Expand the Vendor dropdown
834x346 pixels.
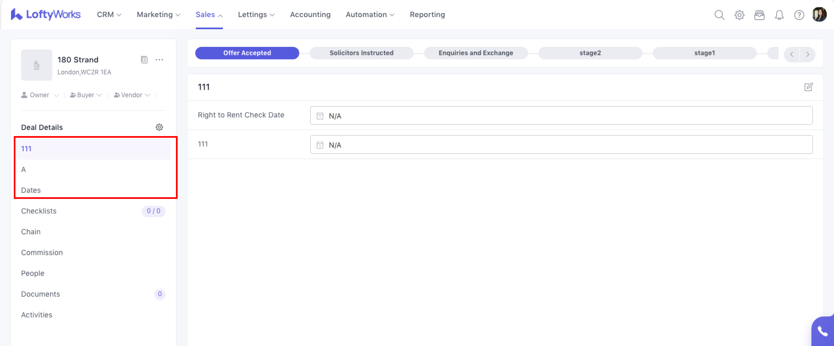coord(132,95)
